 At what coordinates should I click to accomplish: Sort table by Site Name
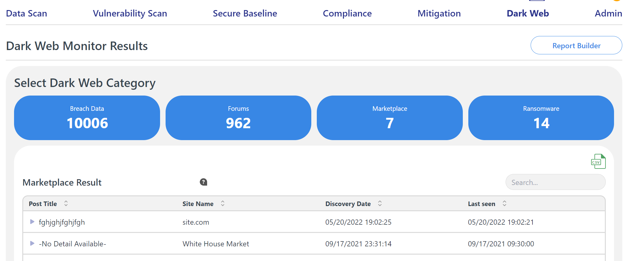(223, 204)
